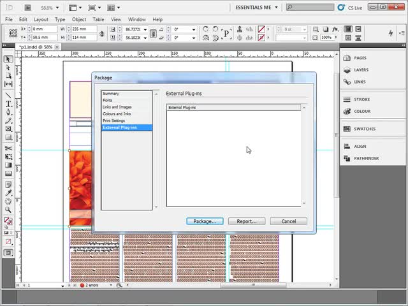Select the Gradient Swatch tool
408x306 pixels.
pos(8,165)
